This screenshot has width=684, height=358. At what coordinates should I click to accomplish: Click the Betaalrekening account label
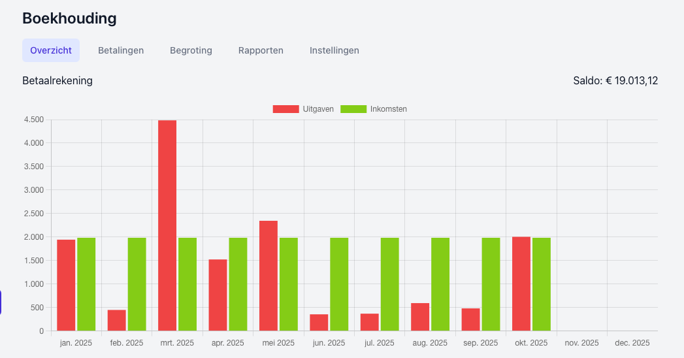click(57, 81)
